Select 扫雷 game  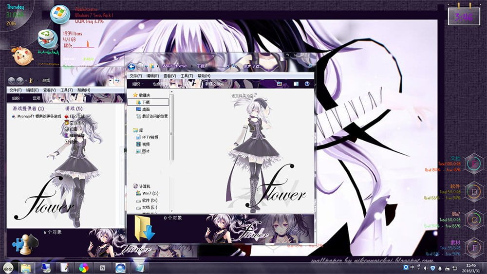71,129
